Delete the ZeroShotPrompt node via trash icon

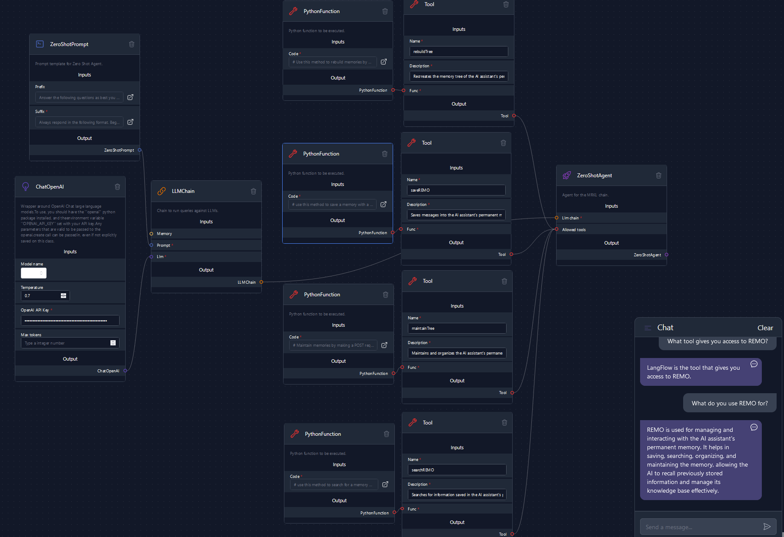pos(131,44)
